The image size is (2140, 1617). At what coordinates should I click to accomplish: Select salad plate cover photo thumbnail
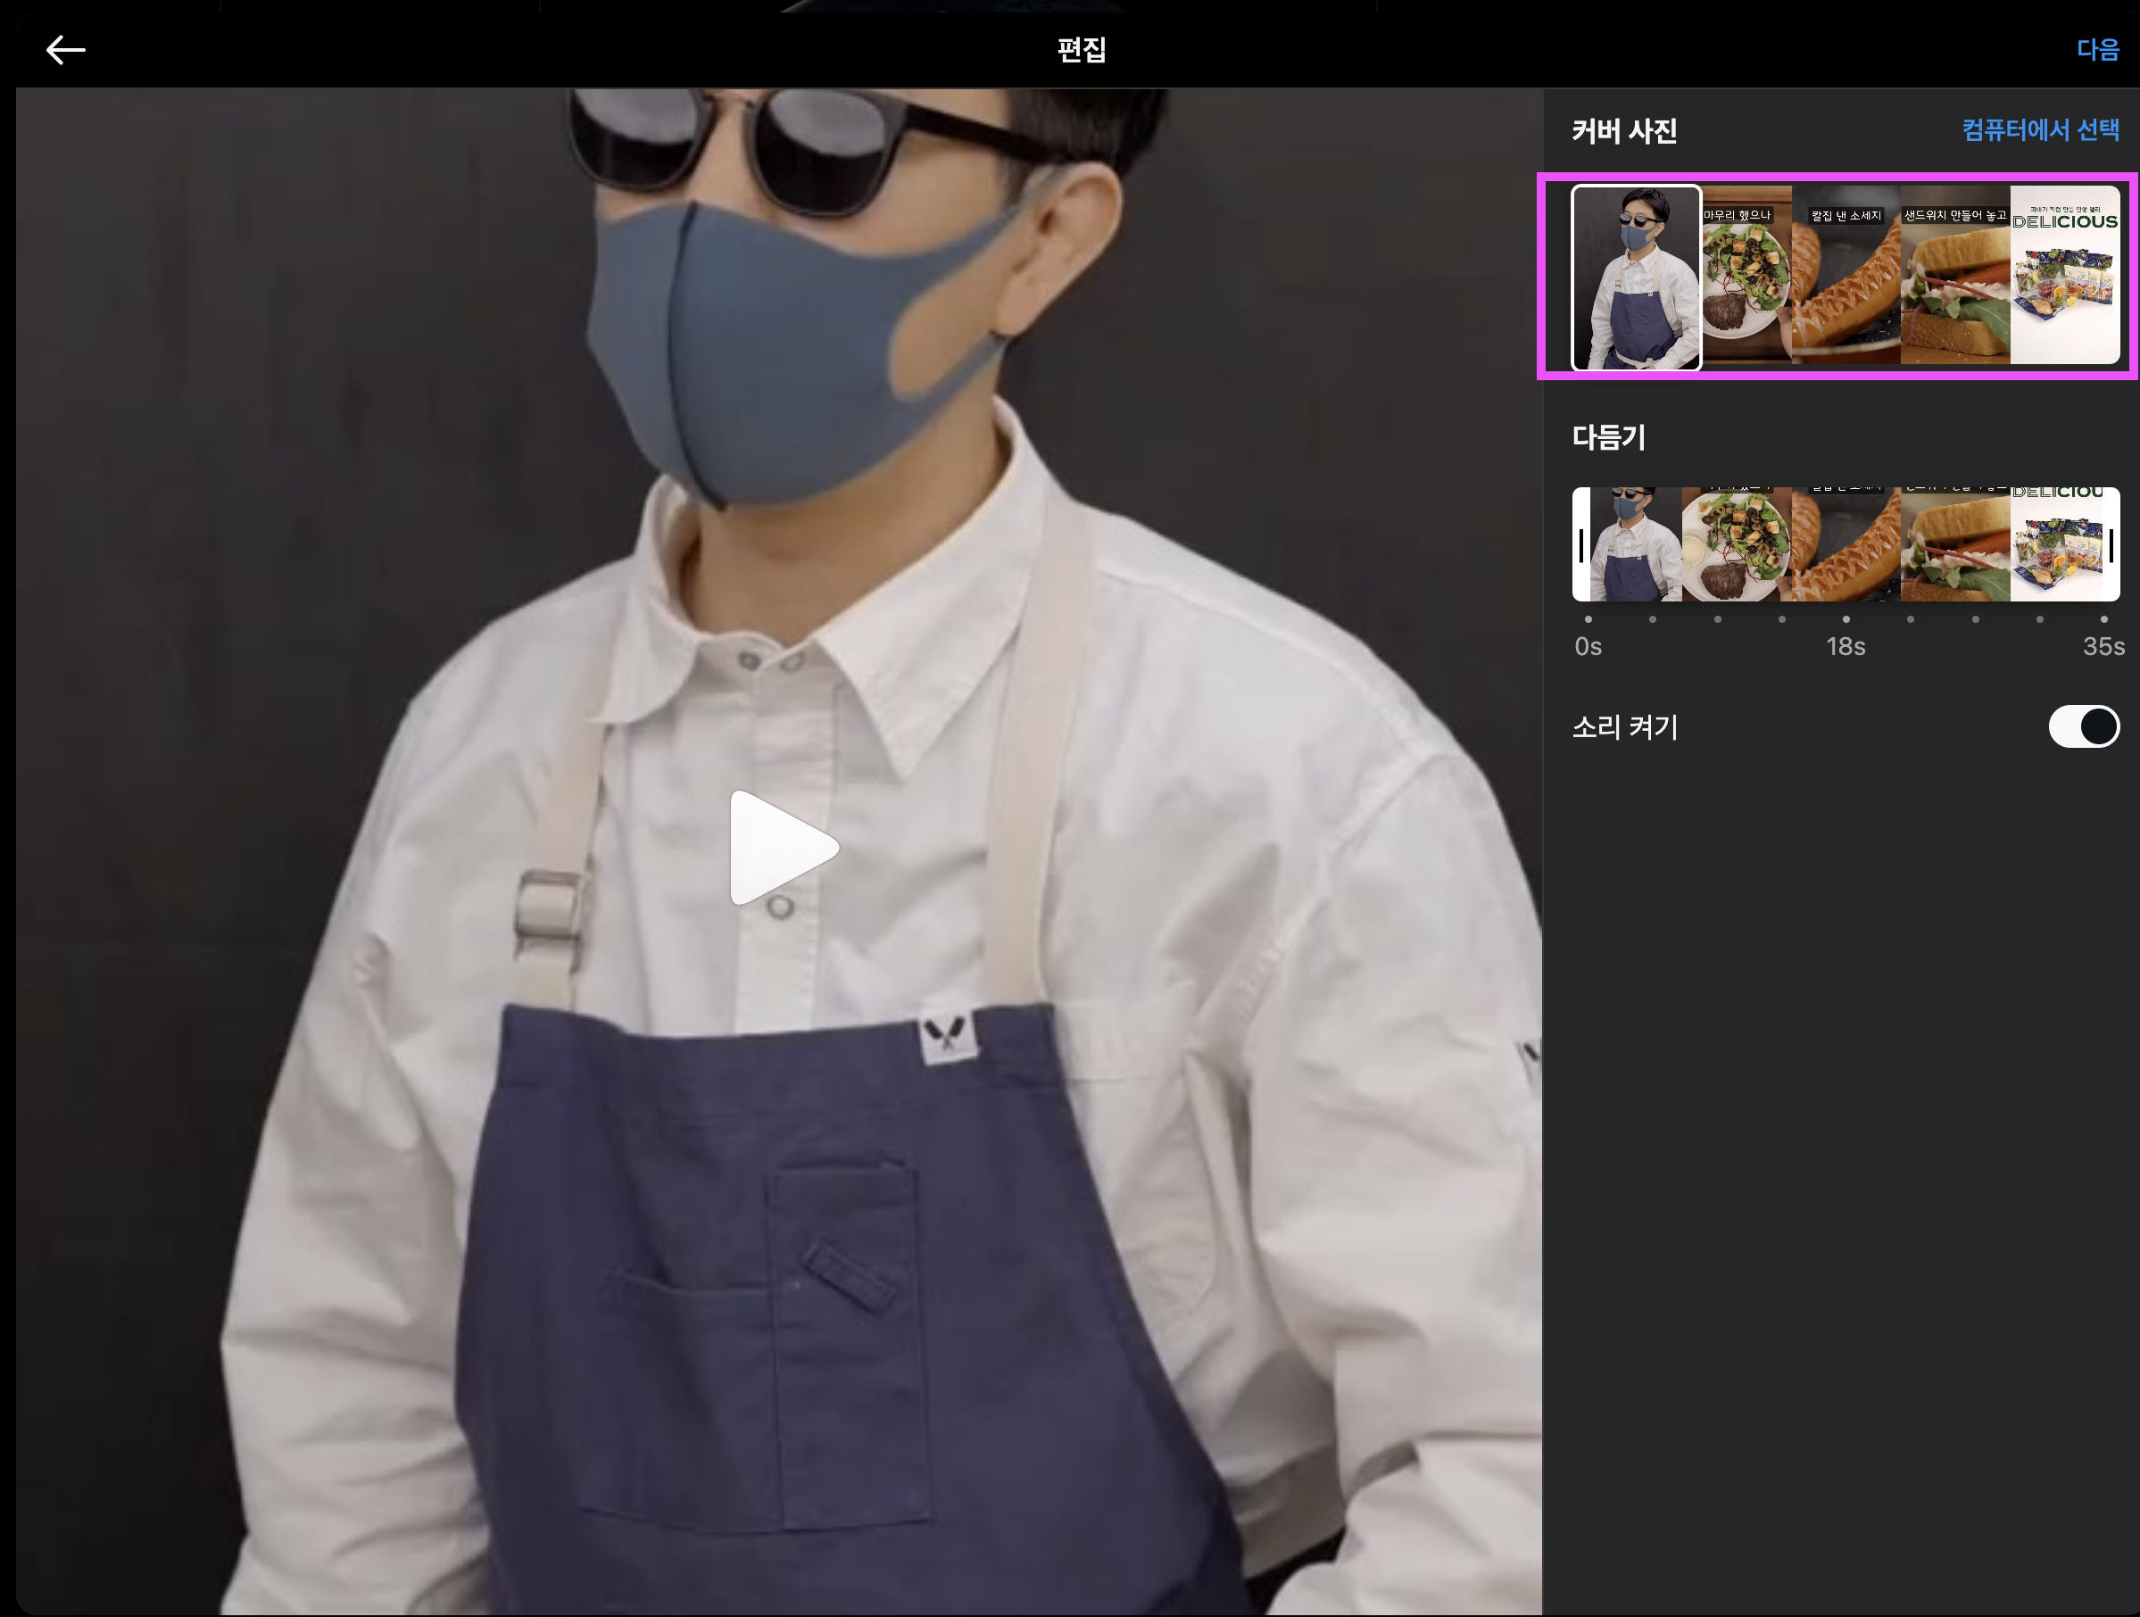(x=1746, y=278)
